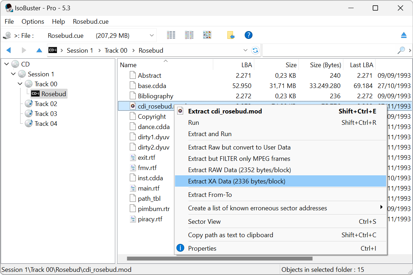Click the main.rtf file icon

point(133,188)
